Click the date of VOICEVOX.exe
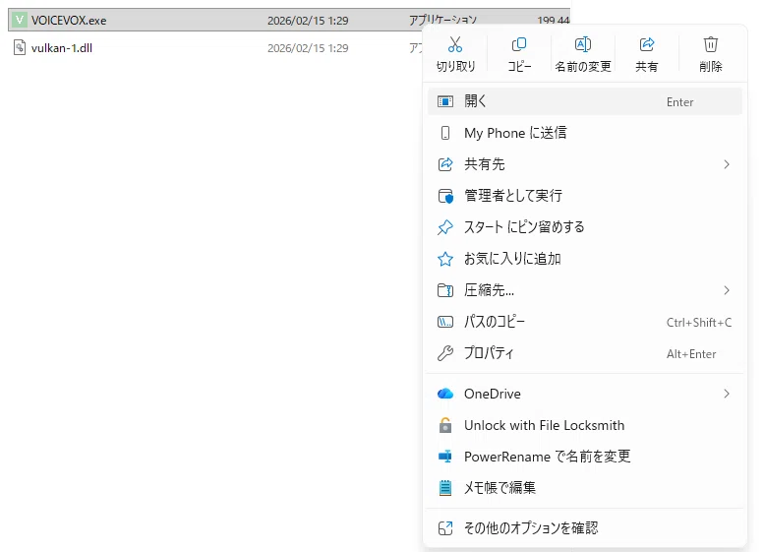 pos(308,21)
